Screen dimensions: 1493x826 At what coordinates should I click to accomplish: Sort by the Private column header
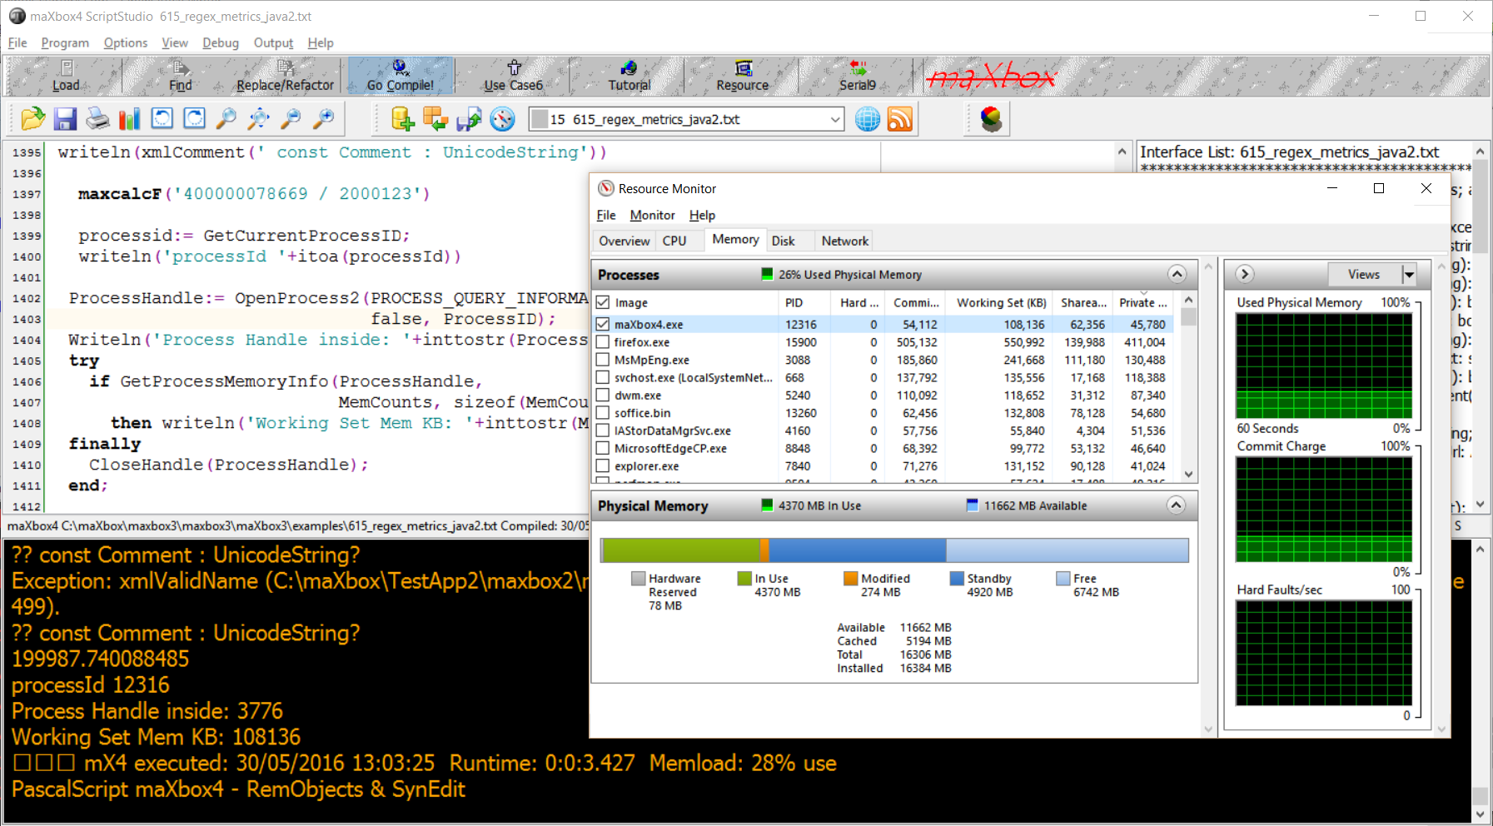tap(1142, 302)
